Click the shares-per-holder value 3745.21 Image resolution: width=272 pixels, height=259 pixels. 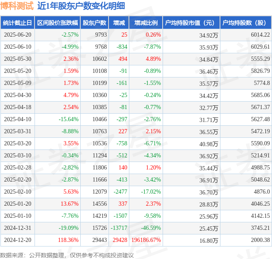260,228
